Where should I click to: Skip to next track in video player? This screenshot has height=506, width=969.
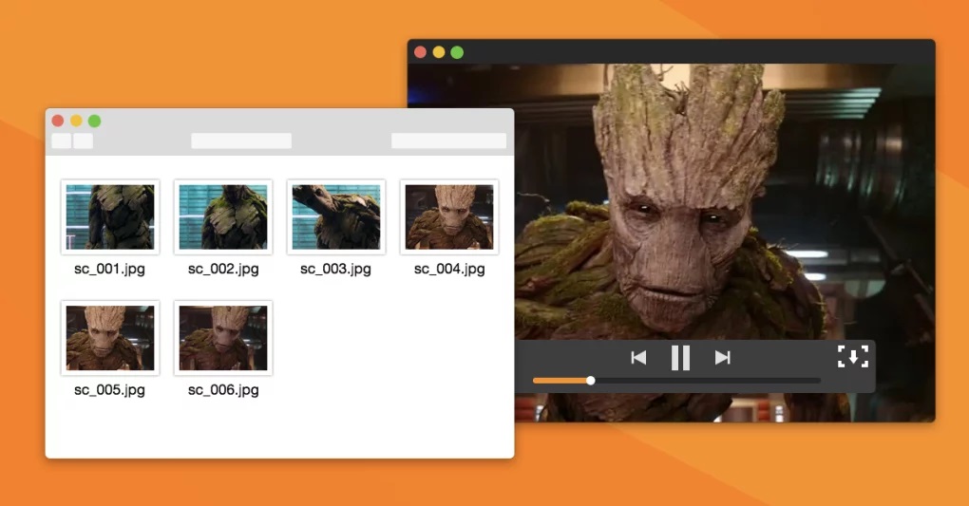click(722, 358)
